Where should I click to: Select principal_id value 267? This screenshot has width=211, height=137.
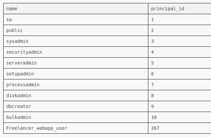click(x=155, y=128)
